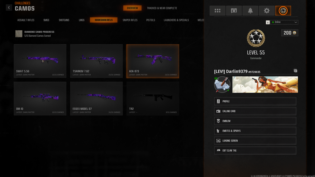
Task: Open the grid menu icon
Action: pos(217,11)
